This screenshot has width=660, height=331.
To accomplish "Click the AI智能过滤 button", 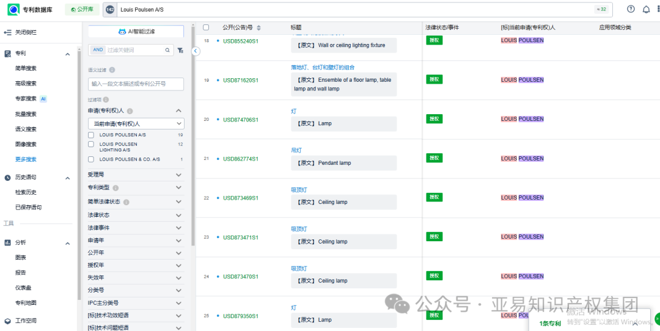I will 136,32.
